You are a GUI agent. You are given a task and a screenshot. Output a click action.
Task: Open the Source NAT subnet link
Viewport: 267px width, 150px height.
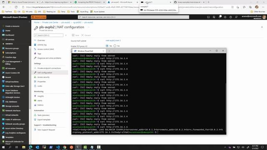(113, 40)
